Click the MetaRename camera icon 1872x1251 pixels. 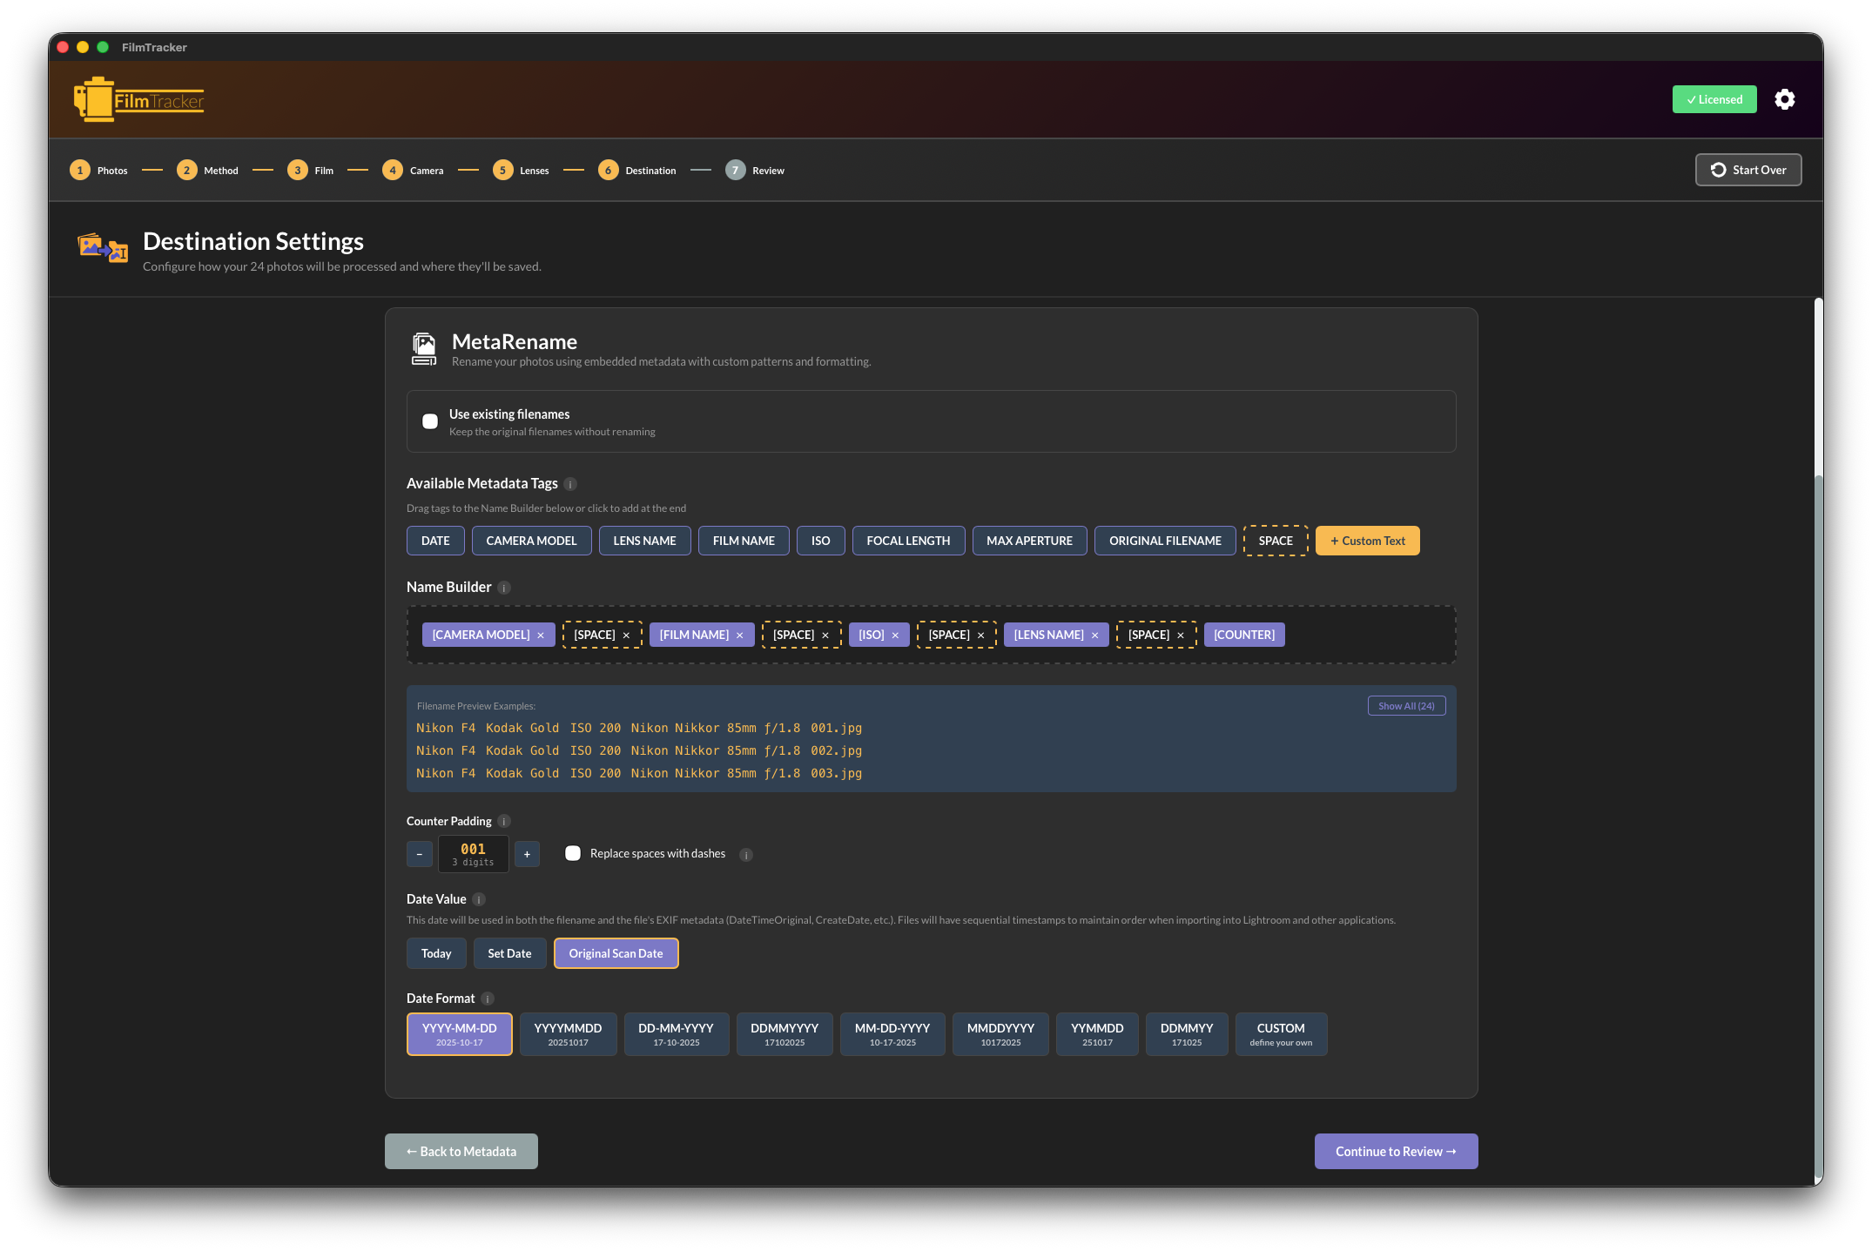[423, 347]
